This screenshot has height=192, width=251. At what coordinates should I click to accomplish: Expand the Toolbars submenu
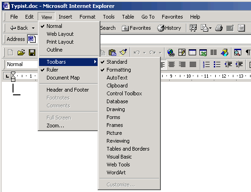tap(68, 62)
